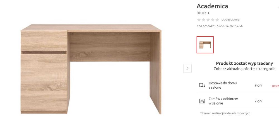This screenshot has width=279, height=119.
Task: Open the 'dodaj opinię' review link
Action: [230, 19]
